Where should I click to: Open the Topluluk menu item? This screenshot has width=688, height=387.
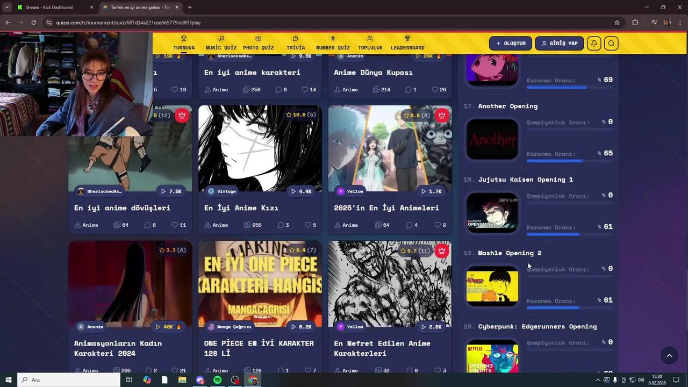pos(370,43)
